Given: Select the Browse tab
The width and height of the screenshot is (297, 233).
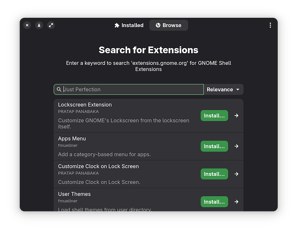Looking at the screenshot, I should point(169,25).
